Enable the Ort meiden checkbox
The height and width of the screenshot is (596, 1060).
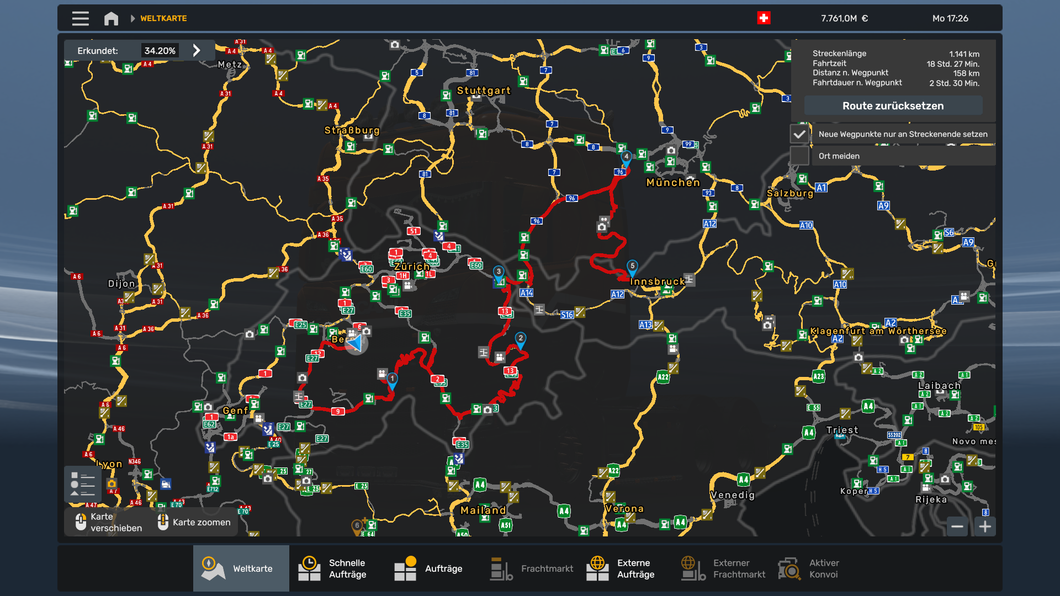799,156
